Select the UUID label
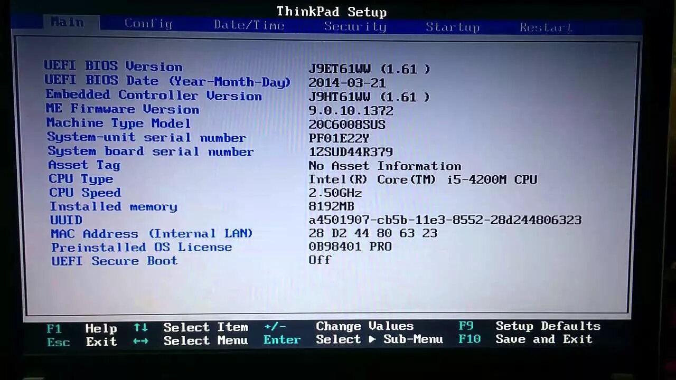The image size is (676, 380). pyautogui.click(x=66, y=220)
